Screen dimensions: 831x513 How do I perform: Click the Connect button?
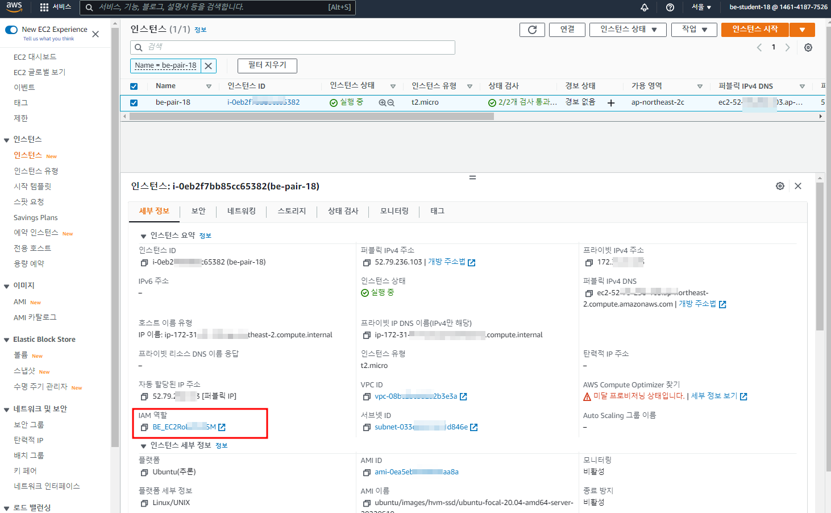point(567,30)
